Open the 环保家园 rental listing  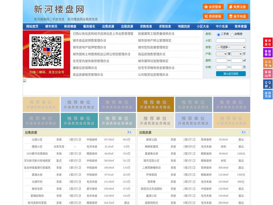tap(151, 175)
